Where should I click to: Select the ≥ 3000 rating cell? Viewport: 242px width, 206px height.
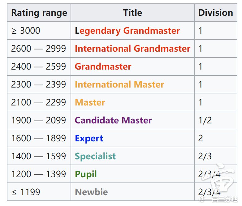(x=39, y=31)
